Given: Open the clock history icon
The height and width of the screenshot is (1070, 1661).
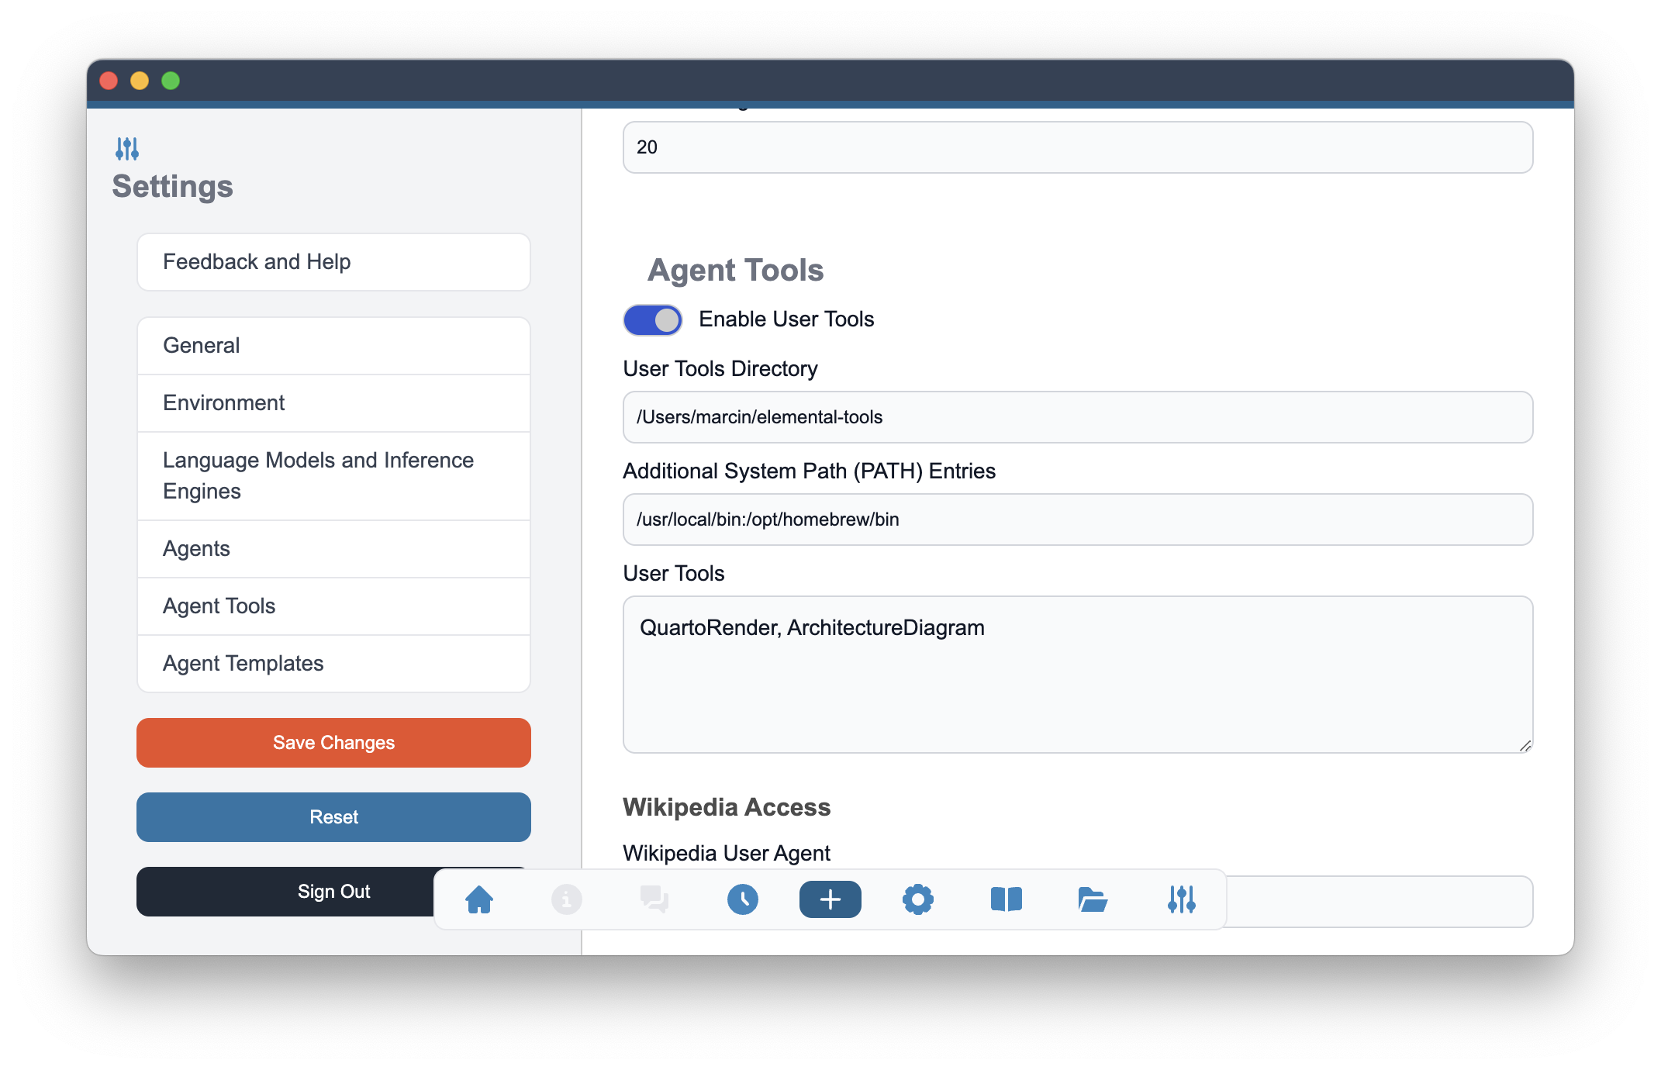Looking at the screenshot, I should [743, 899].
